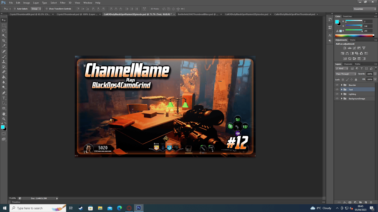Image resolution: width=378 pixels, height=212 pixels.
Task: Select the History Brush tool
Action: 4,67
